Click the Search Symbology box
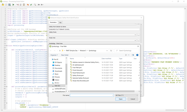 [127, 51]
